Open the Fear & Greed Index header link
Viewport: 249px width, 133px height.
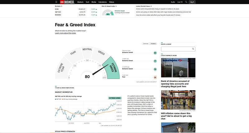tap(109, 6)
